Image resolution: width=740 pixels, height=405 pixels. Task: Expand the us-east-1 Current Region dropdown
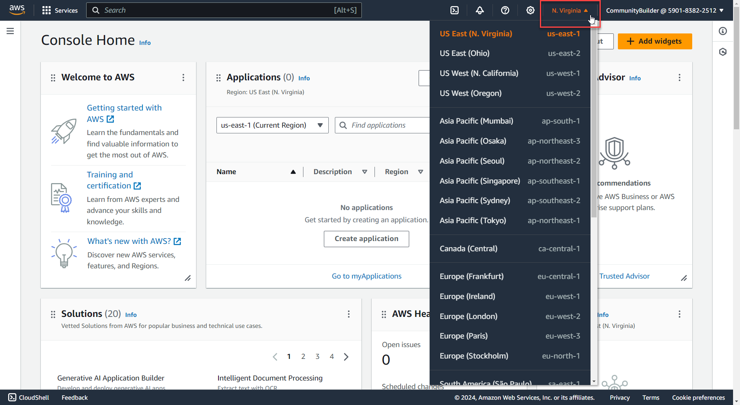click(x=272, y=125)
